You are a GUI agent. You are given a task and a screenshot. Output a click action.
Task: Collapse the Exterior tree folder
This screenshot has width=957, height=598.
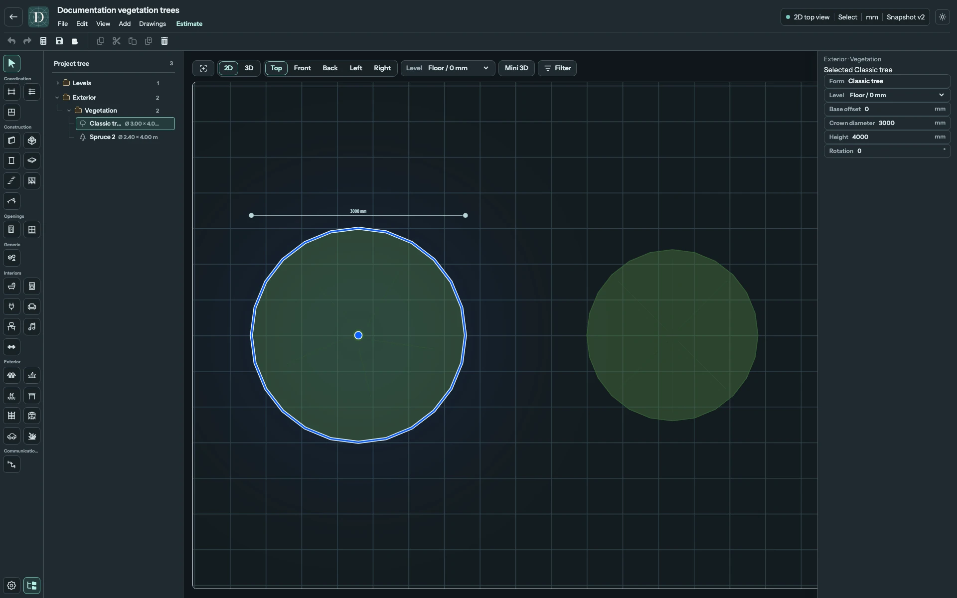(57, 98)
